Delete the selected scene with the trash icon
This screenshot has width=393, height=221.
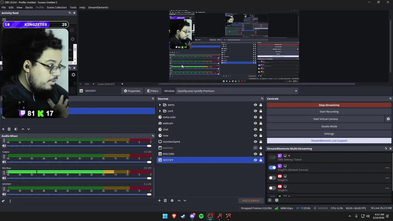(9, 129)
